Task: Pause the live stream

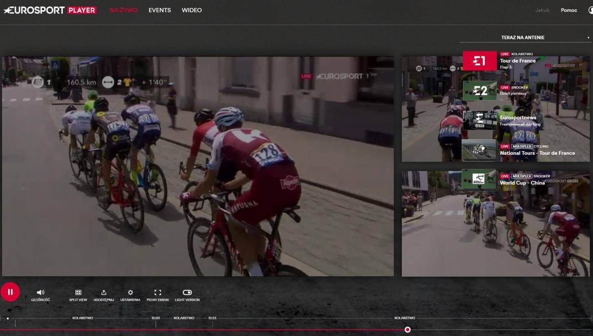Action: [10, 292]
